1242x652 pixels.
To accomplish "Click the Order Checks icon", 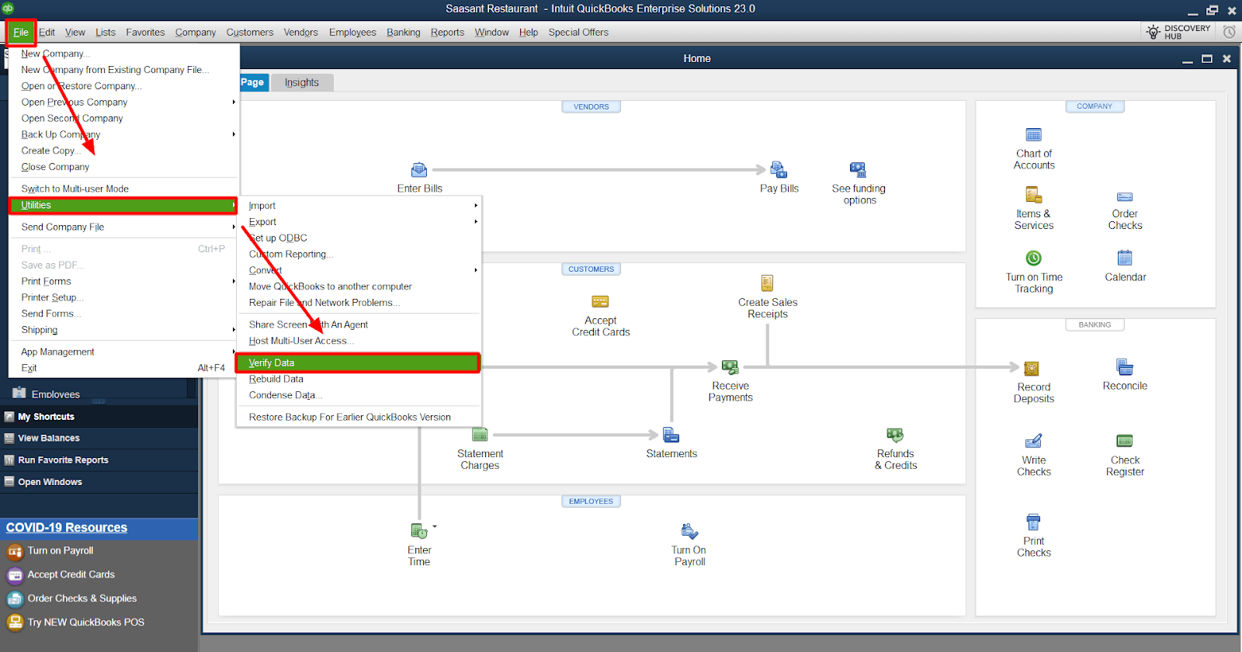I will pos(1125,197).
